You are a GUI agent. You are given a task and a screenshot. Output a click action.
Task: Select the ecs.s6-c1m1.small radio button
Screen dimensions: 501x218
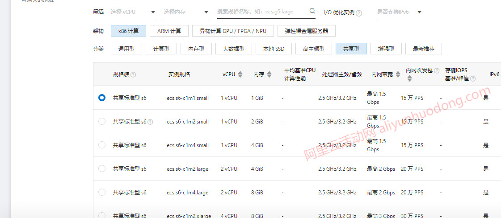(102, 98)
